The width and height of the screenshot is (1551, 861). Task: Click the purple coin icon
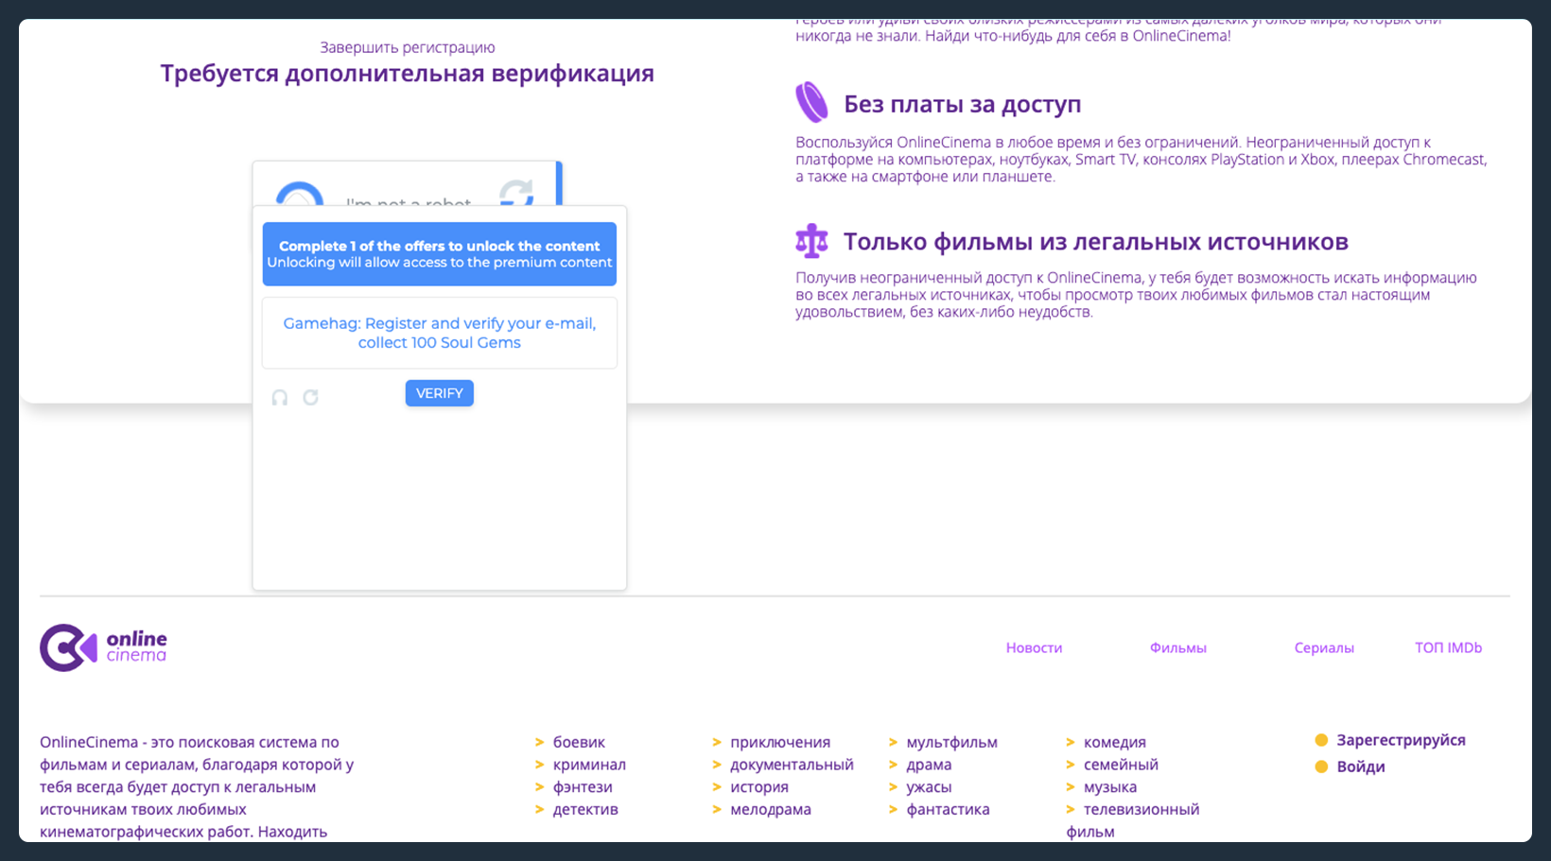(811, 103)
